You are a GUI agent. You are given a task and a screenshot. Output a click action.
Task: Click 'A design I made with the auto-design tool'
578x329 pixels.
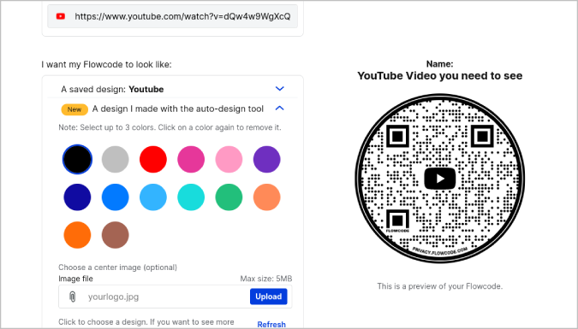[177, 109]
